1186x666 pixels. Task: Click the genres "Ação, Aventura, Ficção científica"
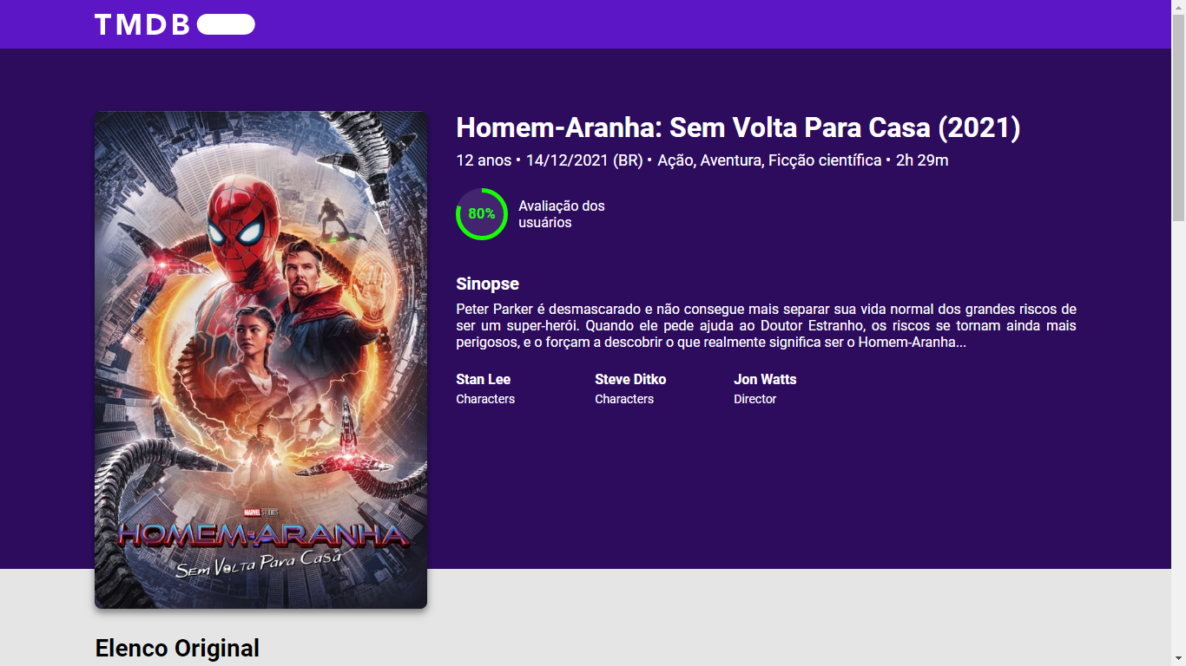point(769,160)
